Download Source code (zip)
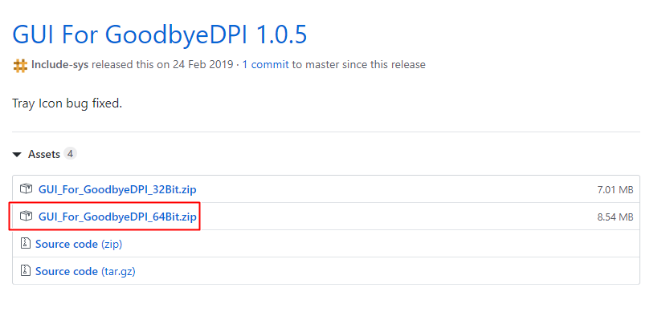This screenshot has height=324, width=670. (x=79, y=244)
